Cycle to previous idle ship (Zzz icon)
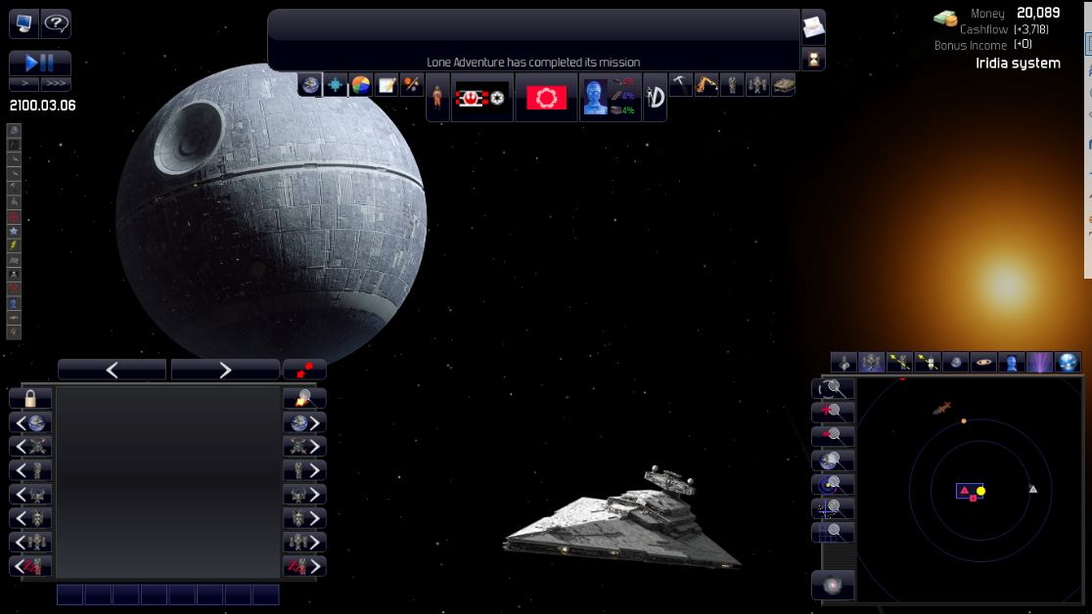1092x614 pixels. point(30,566)
